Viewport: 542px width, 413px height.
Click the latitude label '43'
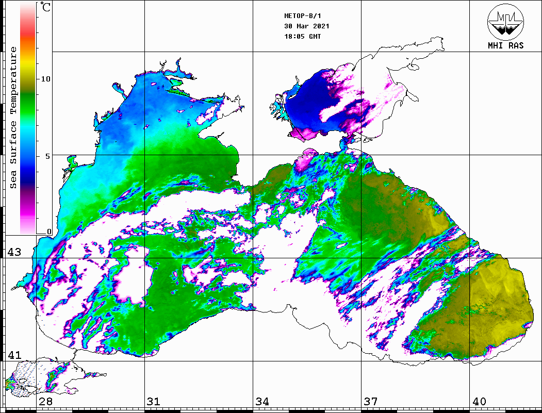14,252
